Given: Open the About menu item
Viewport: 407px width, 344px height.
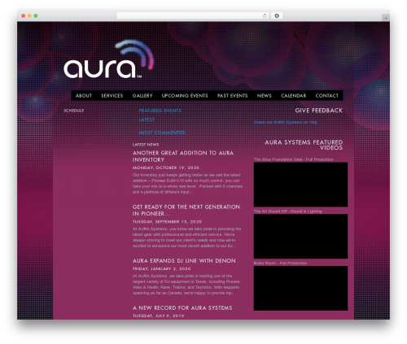Looking at the screenshot, I should (x=84, y=96).
